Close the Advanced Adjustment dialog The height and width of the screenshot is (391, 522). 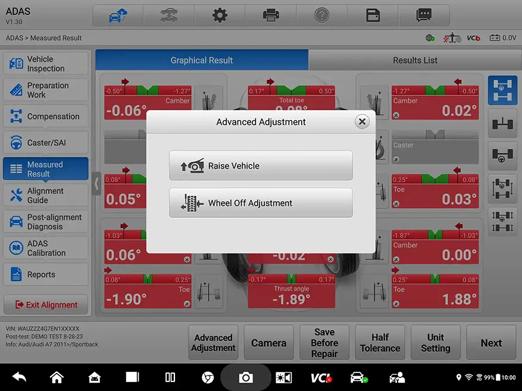[361, 122]
